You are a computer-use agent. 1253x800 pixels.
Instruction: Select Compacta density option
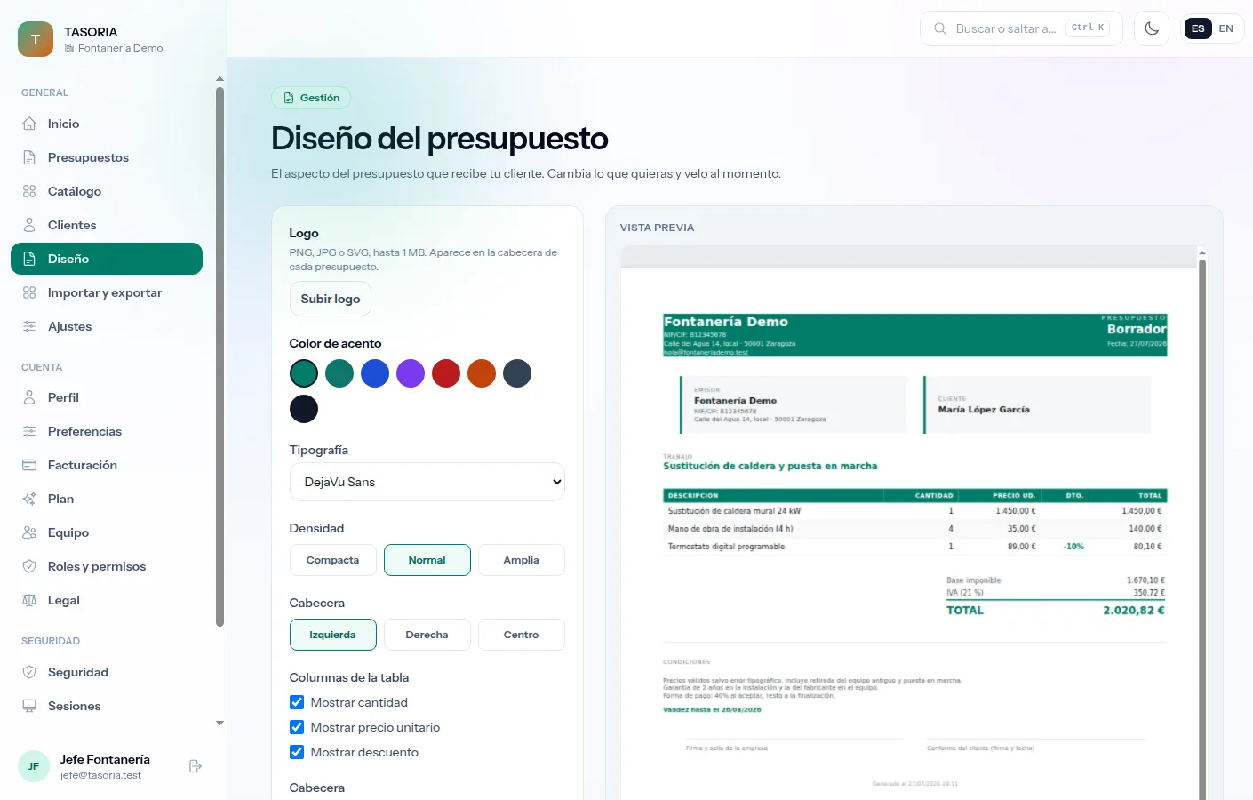(x=333, y=560)
